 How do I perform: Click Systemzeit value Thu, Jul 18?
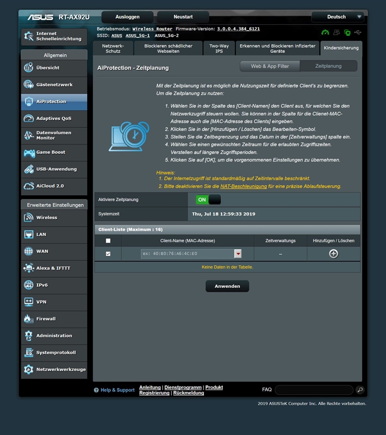click(223, 214)
